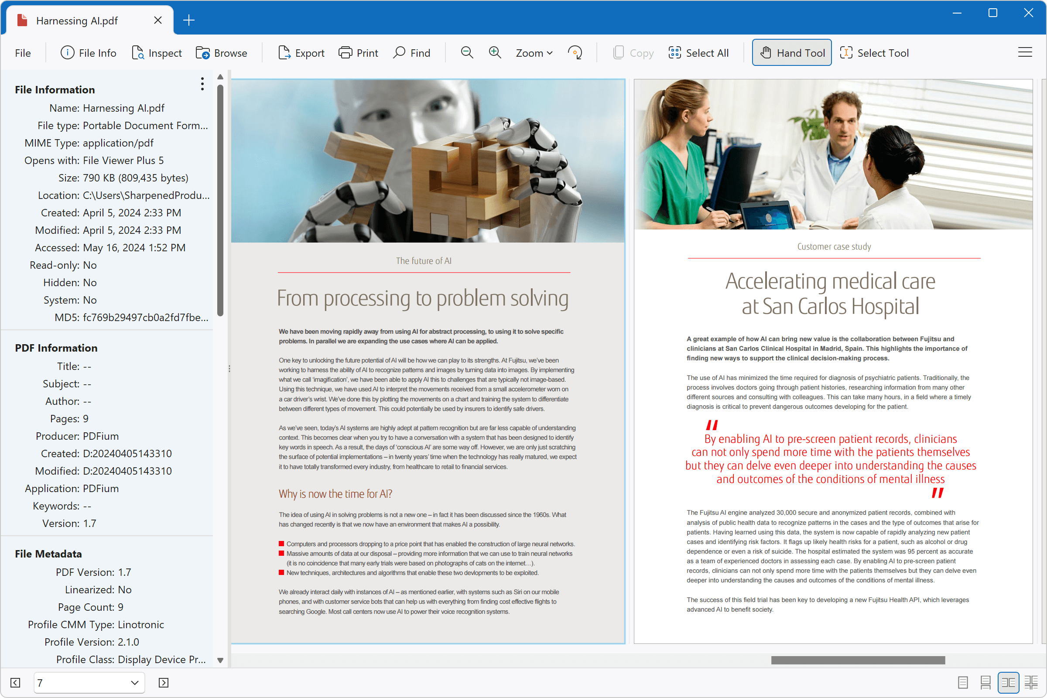Export the PDF using the Export icon
This screenshot has width=1047, height=698.
coord(301,52)
